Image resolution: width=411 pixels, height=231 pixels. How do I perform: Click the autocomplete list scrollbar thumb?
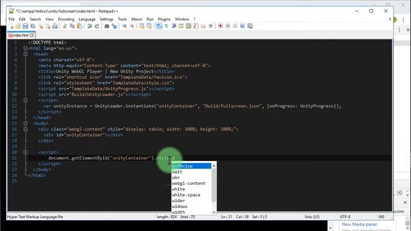click(214, 185)
